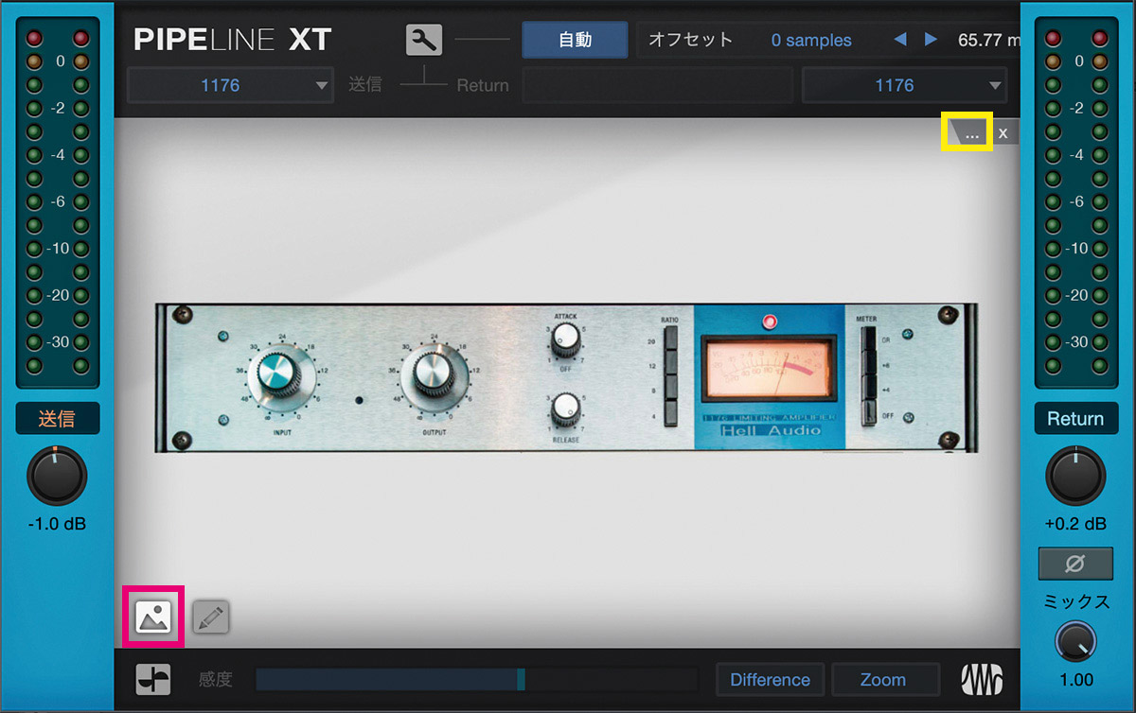Screen dimensions: 1136x713
Task: Click the 1176 hardware image thumbnail
Action: 566,377
